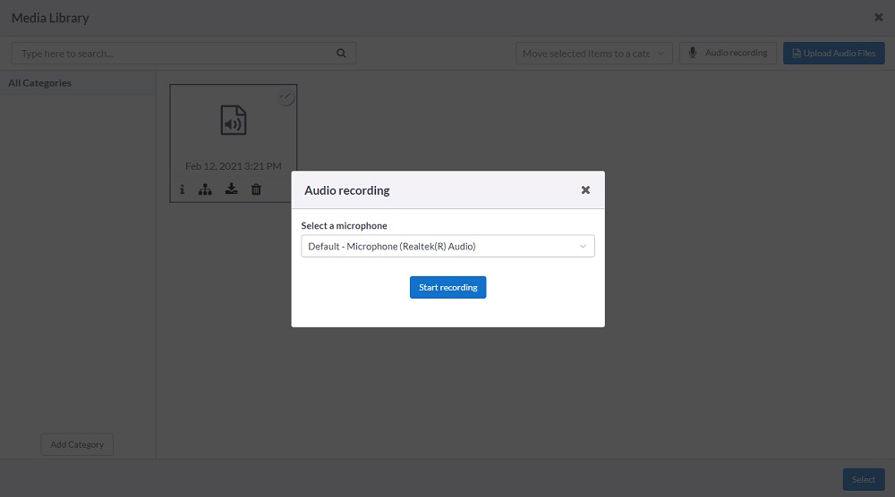The height and width of the screenshot is (497, 895).
Task: Click the Audio recording dialog title
Action: click(x=347, y=190)
